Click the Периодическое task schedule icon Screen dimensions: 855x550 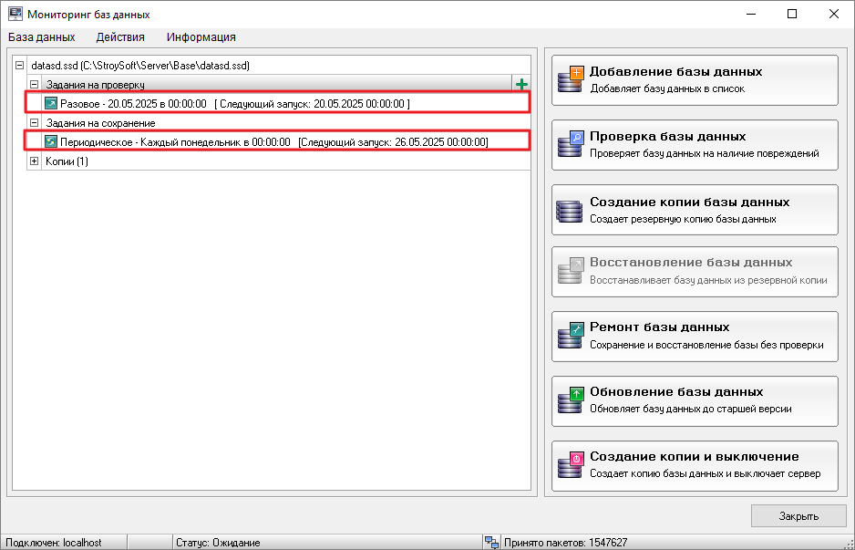(51, 142)
